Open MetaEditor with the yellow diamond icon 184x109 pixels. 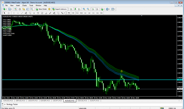tap(49, 9)
